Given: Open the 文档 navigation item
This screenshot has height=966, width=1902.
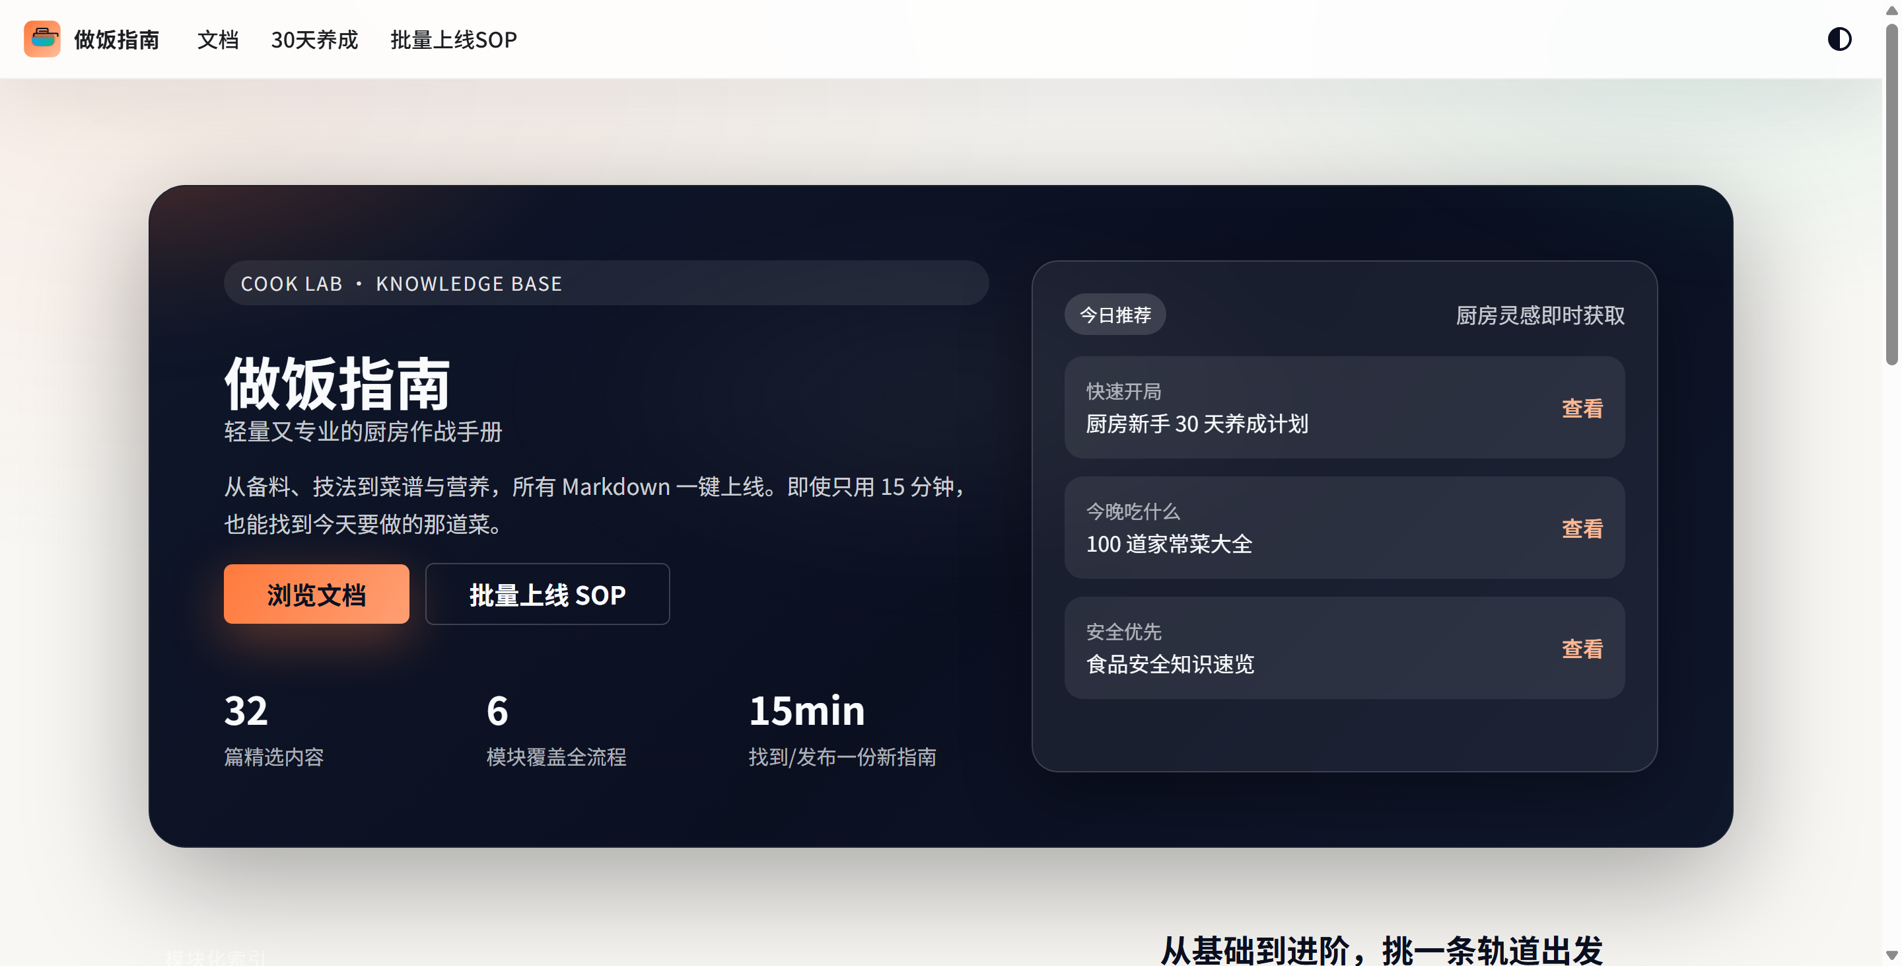Looking at the screenshot, I should click(218, 40).
